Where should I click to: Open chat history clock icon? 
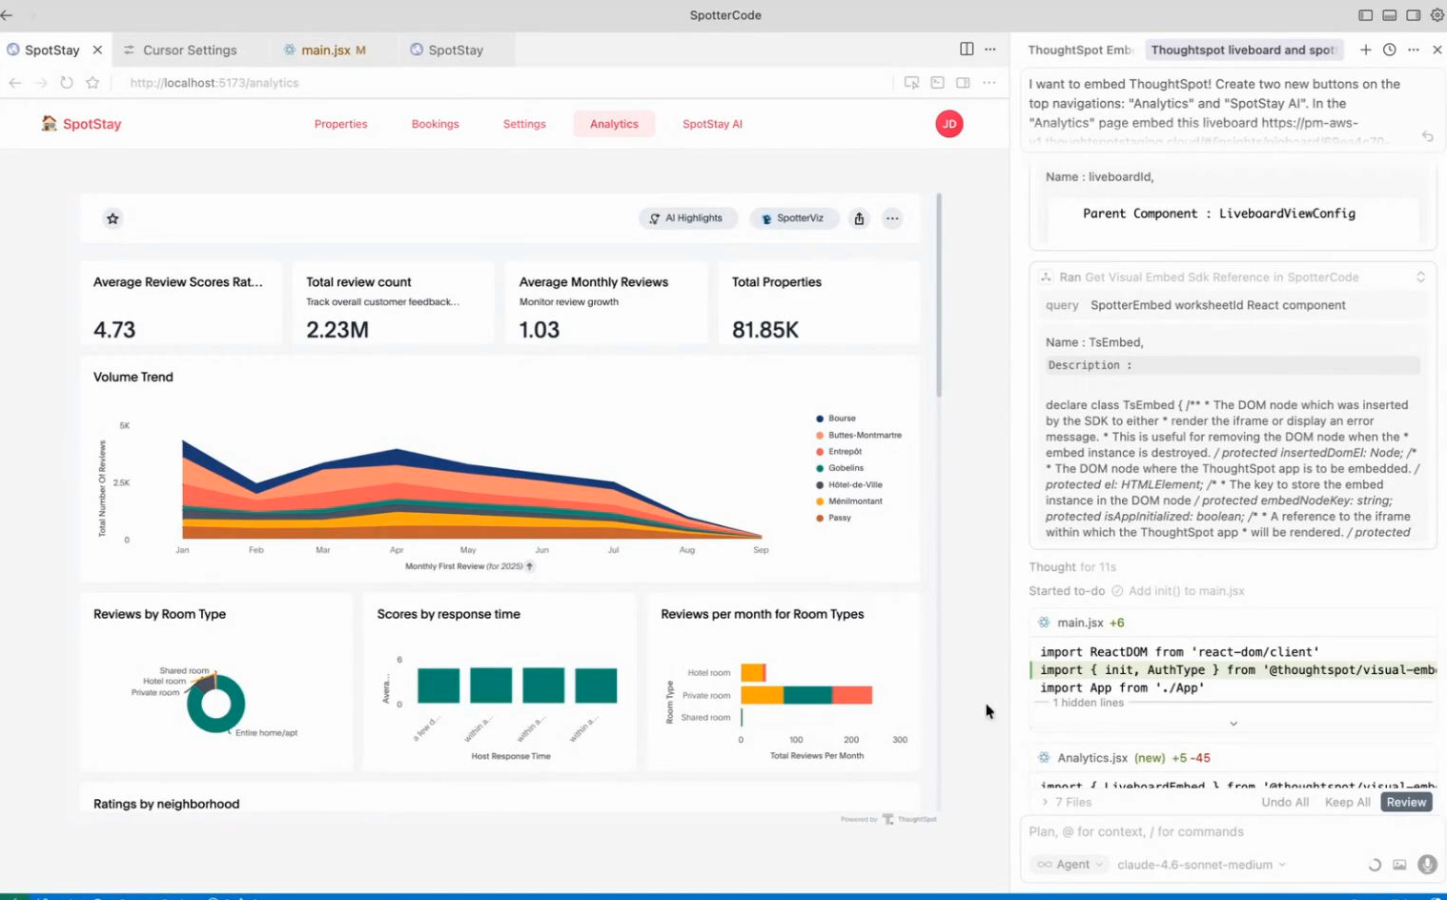point(1389,50)
